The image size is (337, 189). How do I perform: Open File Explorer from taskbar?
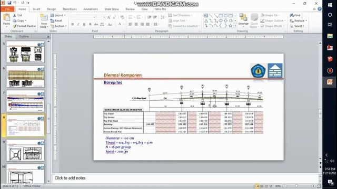330,36
